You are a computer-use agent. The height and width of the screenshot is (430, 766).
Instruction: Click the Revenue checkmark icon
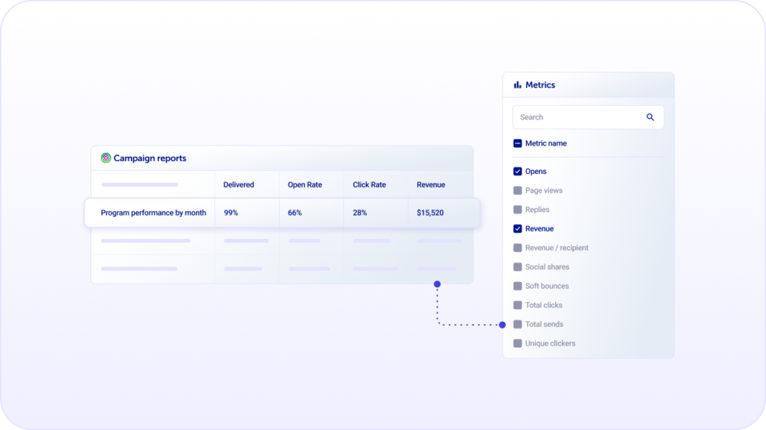click(x=517, y=228)
